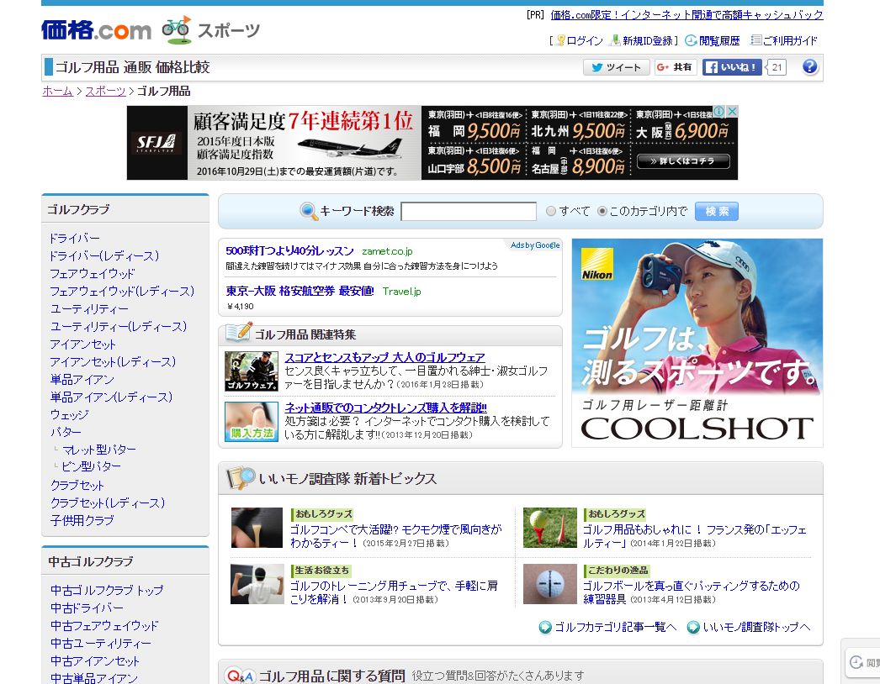The height and width of the screenshot is (684, 880).
Task: Open クラブセット sidebar link
Action: [77, 485]
